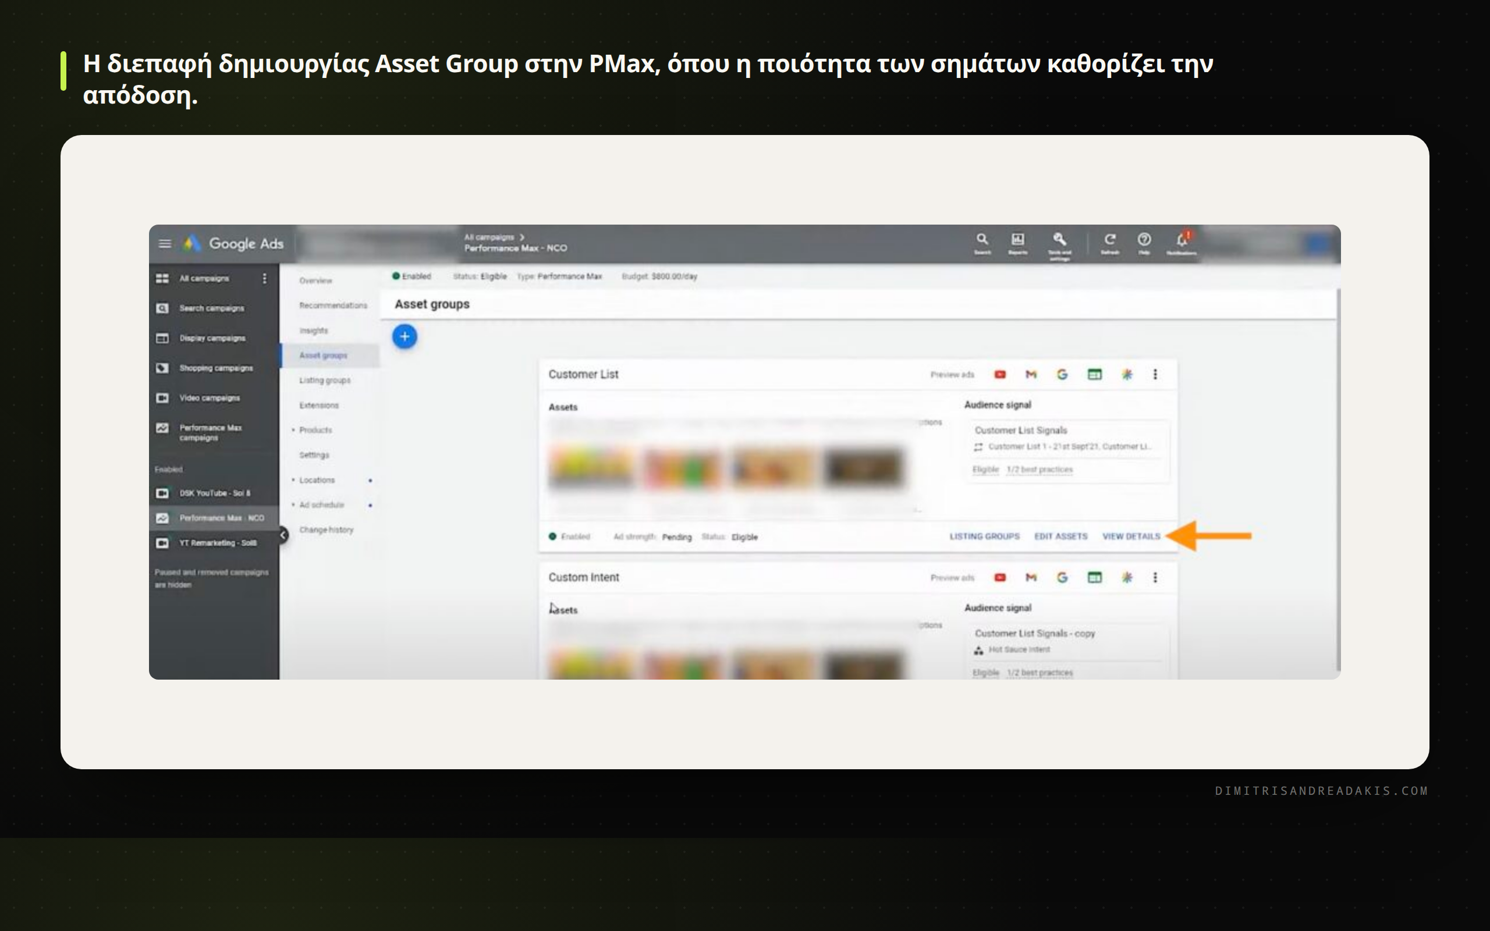Click the blue plus button to add asset group
This screenshot has width=1490, height=931.
[405, 336]
